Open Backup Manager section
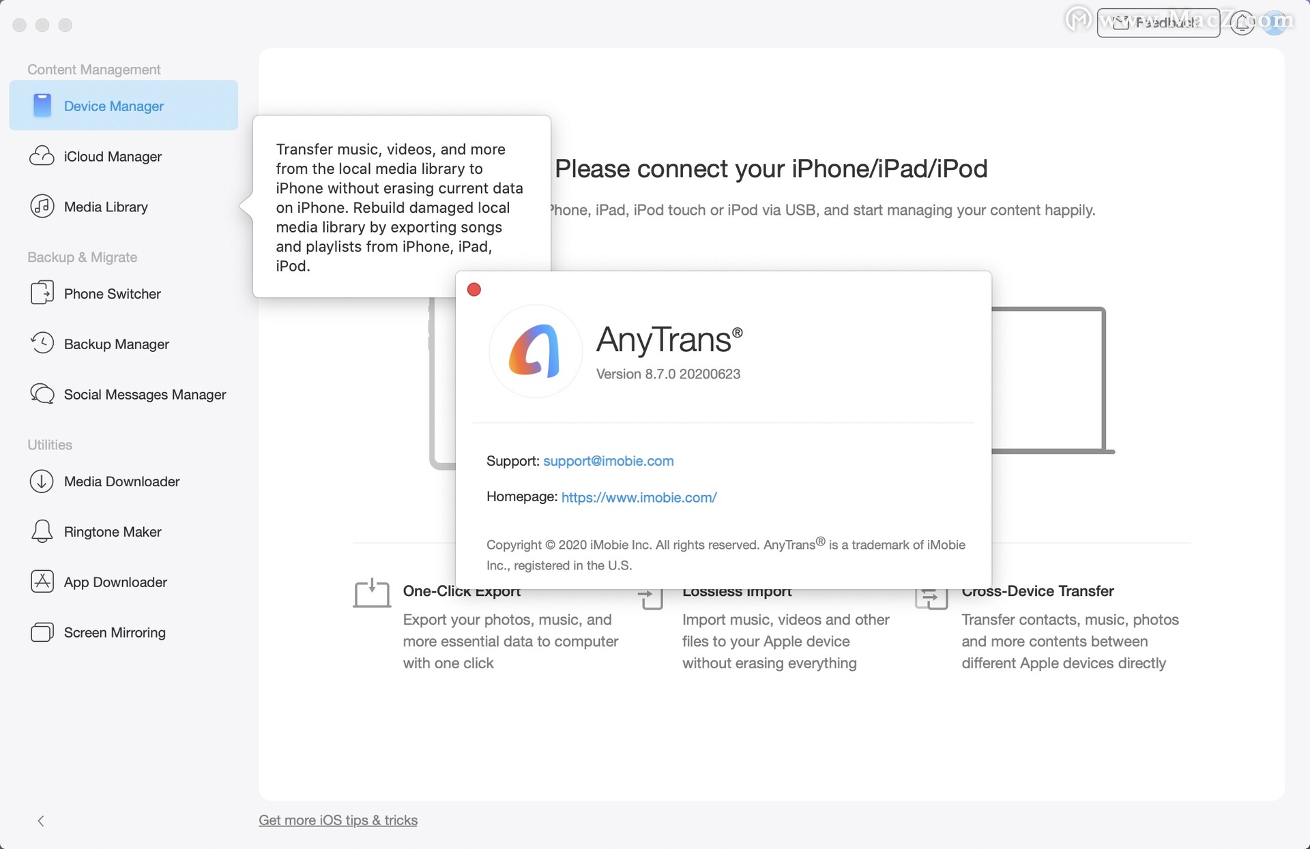The width and height of the screenshot is (1310, 849). click(117, 344)
